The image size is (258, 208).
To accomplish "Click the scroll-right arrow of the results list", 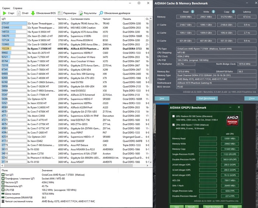I will 147,165.
